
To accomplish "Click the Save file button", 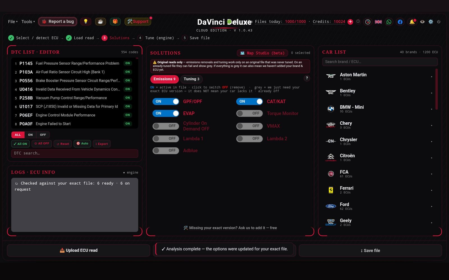I will pyautogui.click(x=370, y=251).
